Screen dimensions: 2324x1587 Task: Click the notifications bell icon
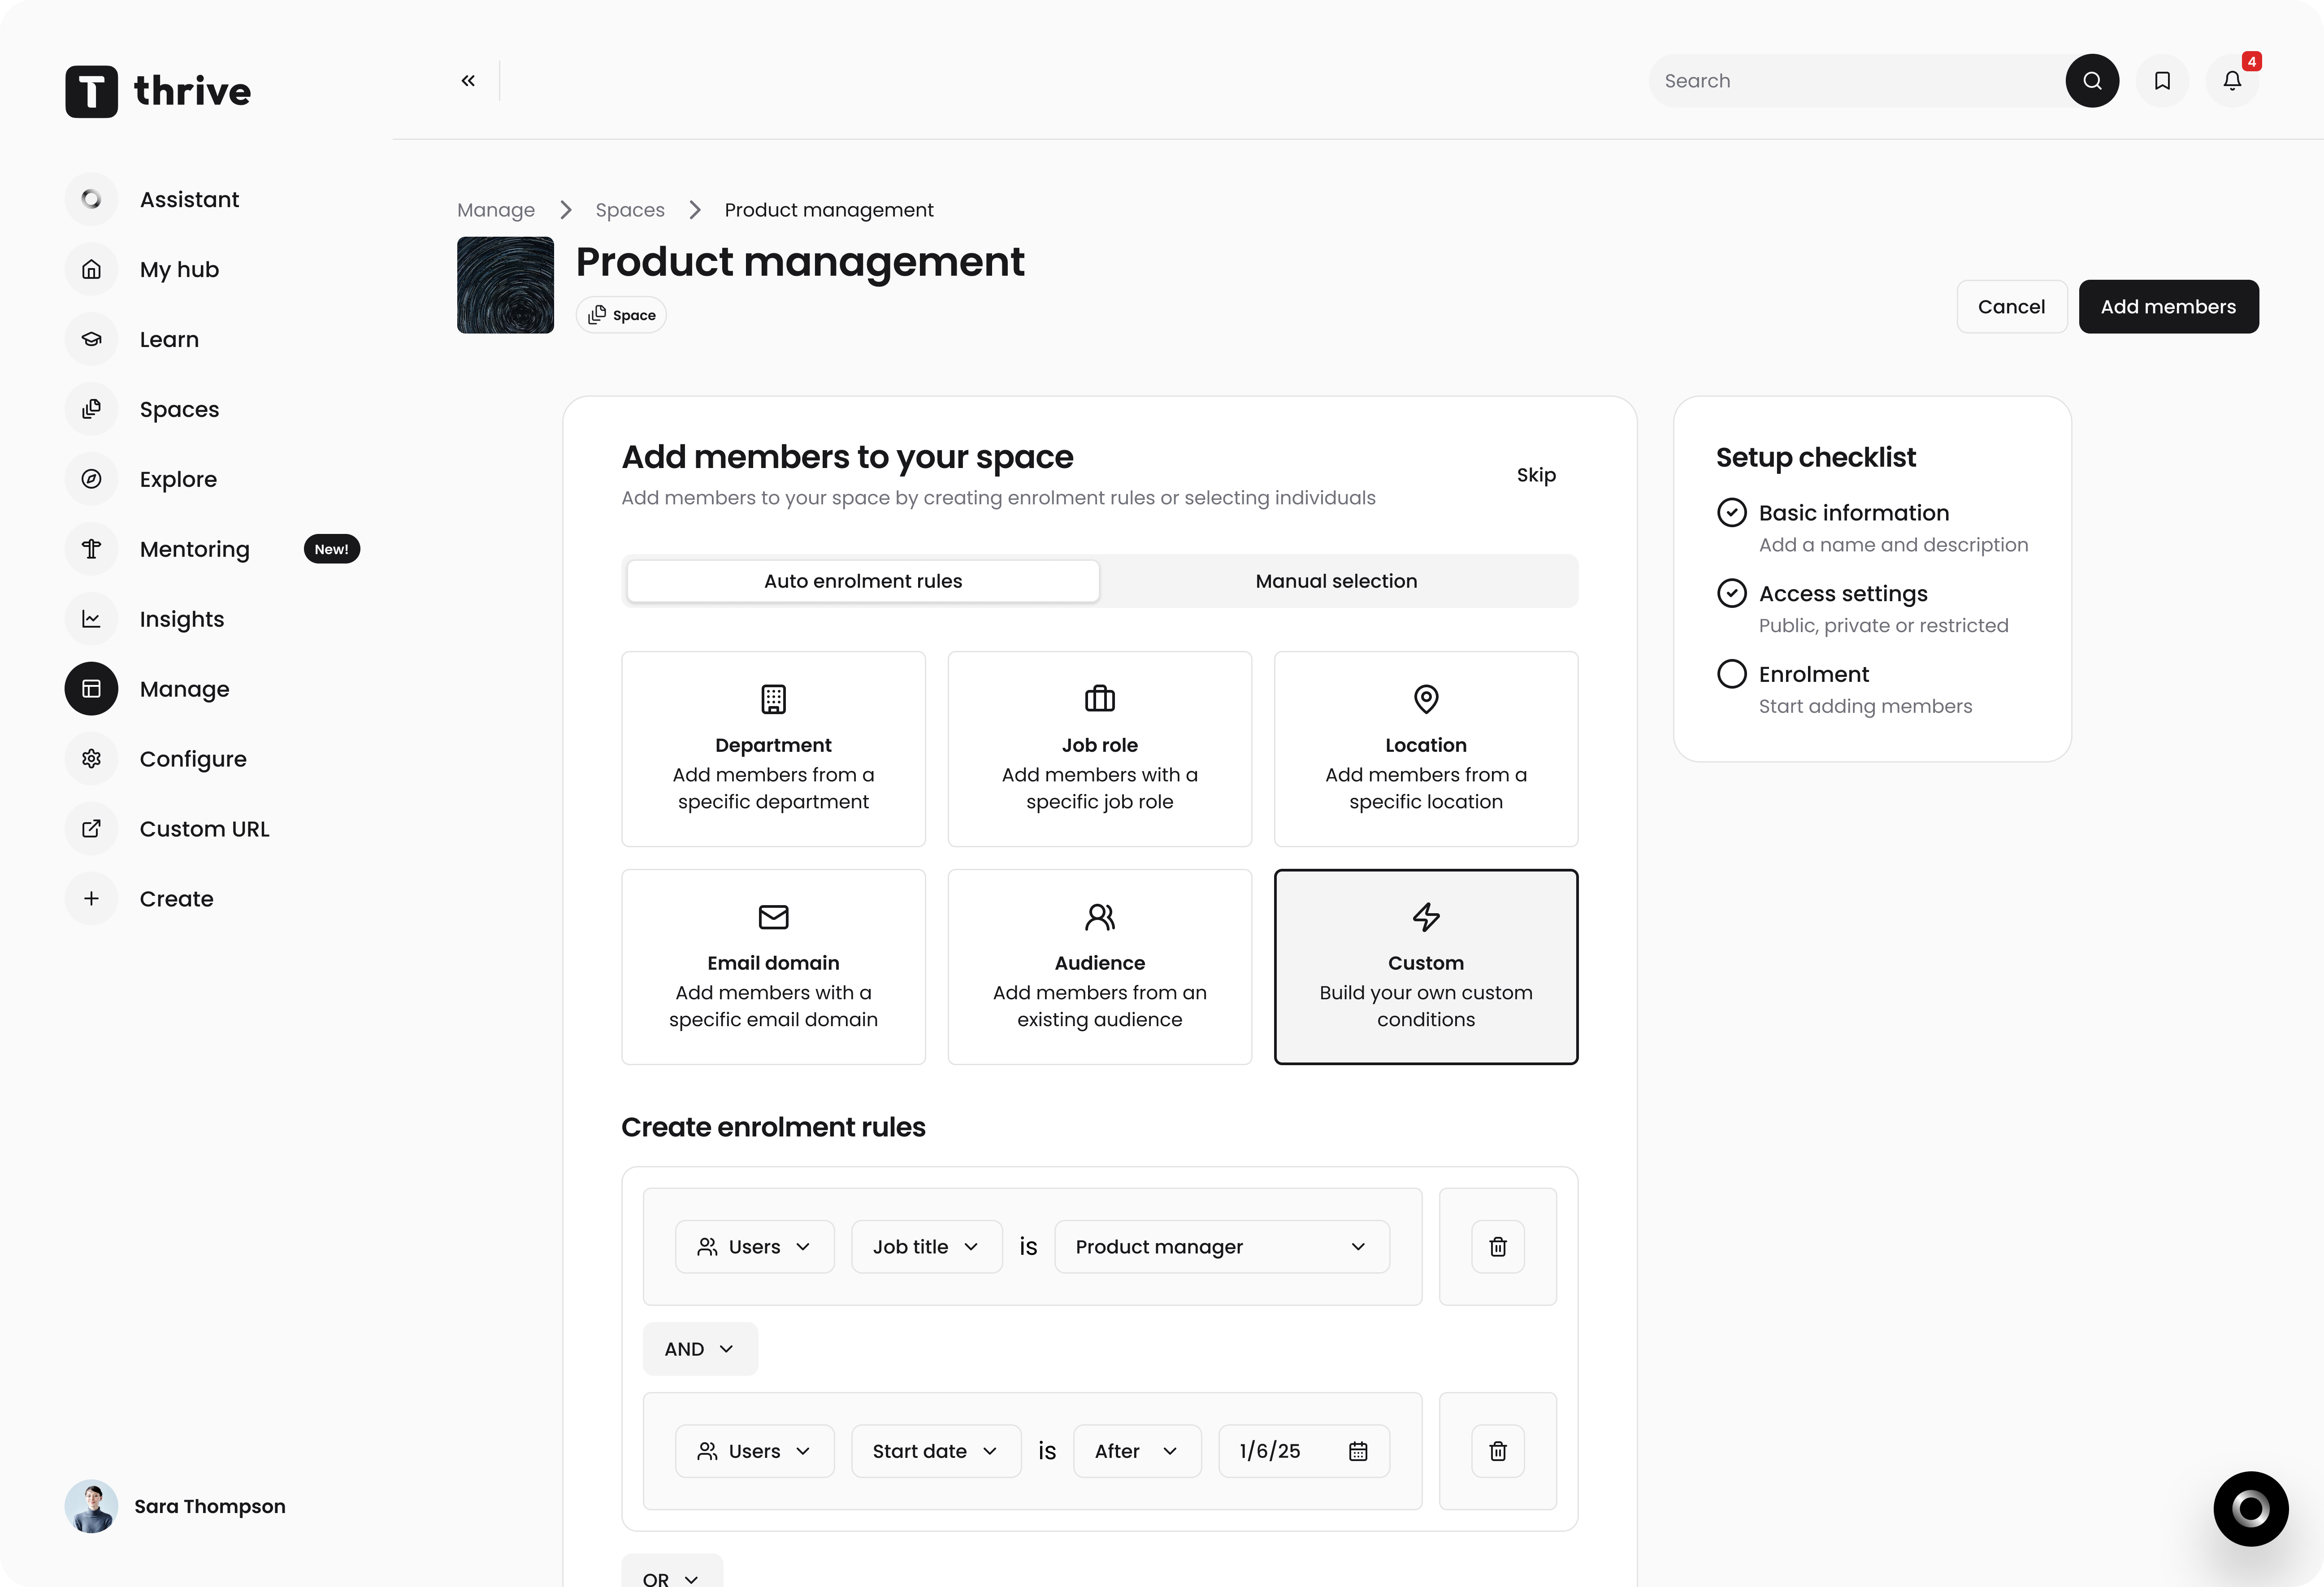[2231, 81]
